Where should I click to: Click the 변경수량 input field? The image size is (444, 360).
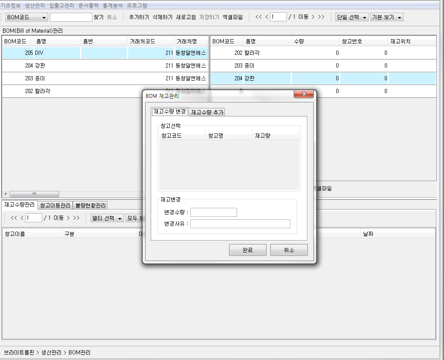pyautogui.click(x=214, y=213)
